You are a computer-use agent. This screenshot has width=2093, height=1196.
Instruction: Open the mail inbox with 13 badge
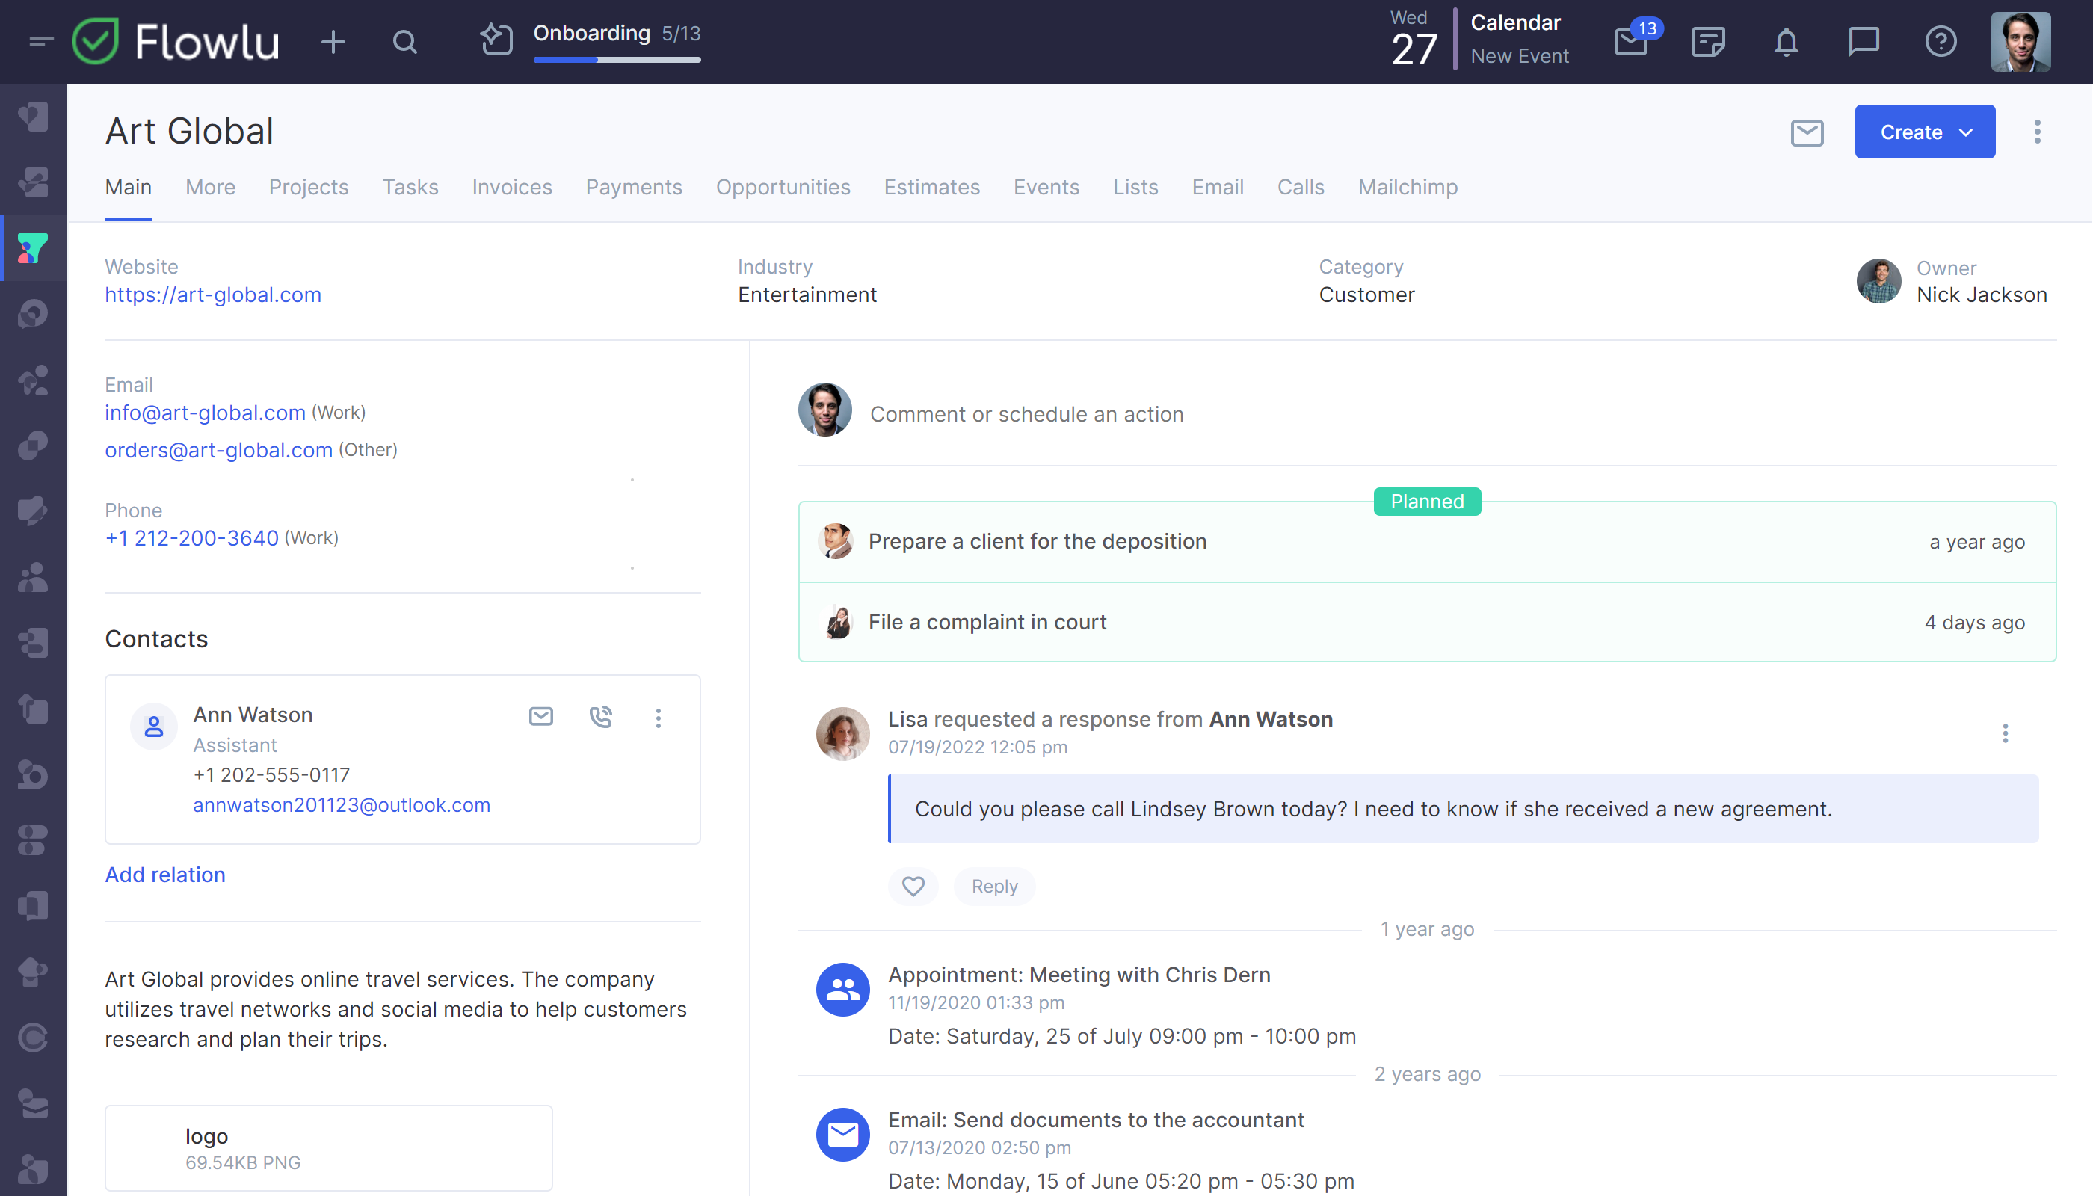(x=1631, y=41)
